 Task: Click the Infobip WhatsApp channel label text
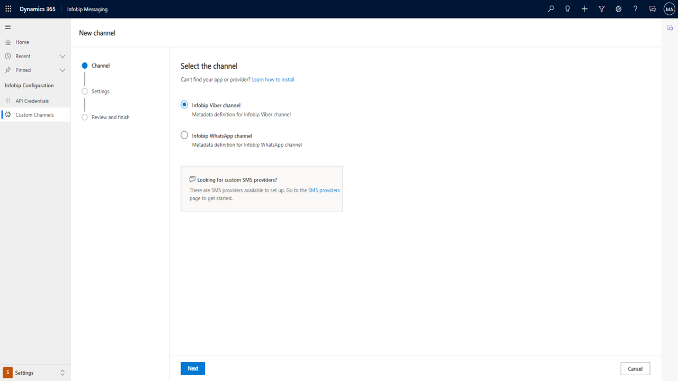(222, 135)
